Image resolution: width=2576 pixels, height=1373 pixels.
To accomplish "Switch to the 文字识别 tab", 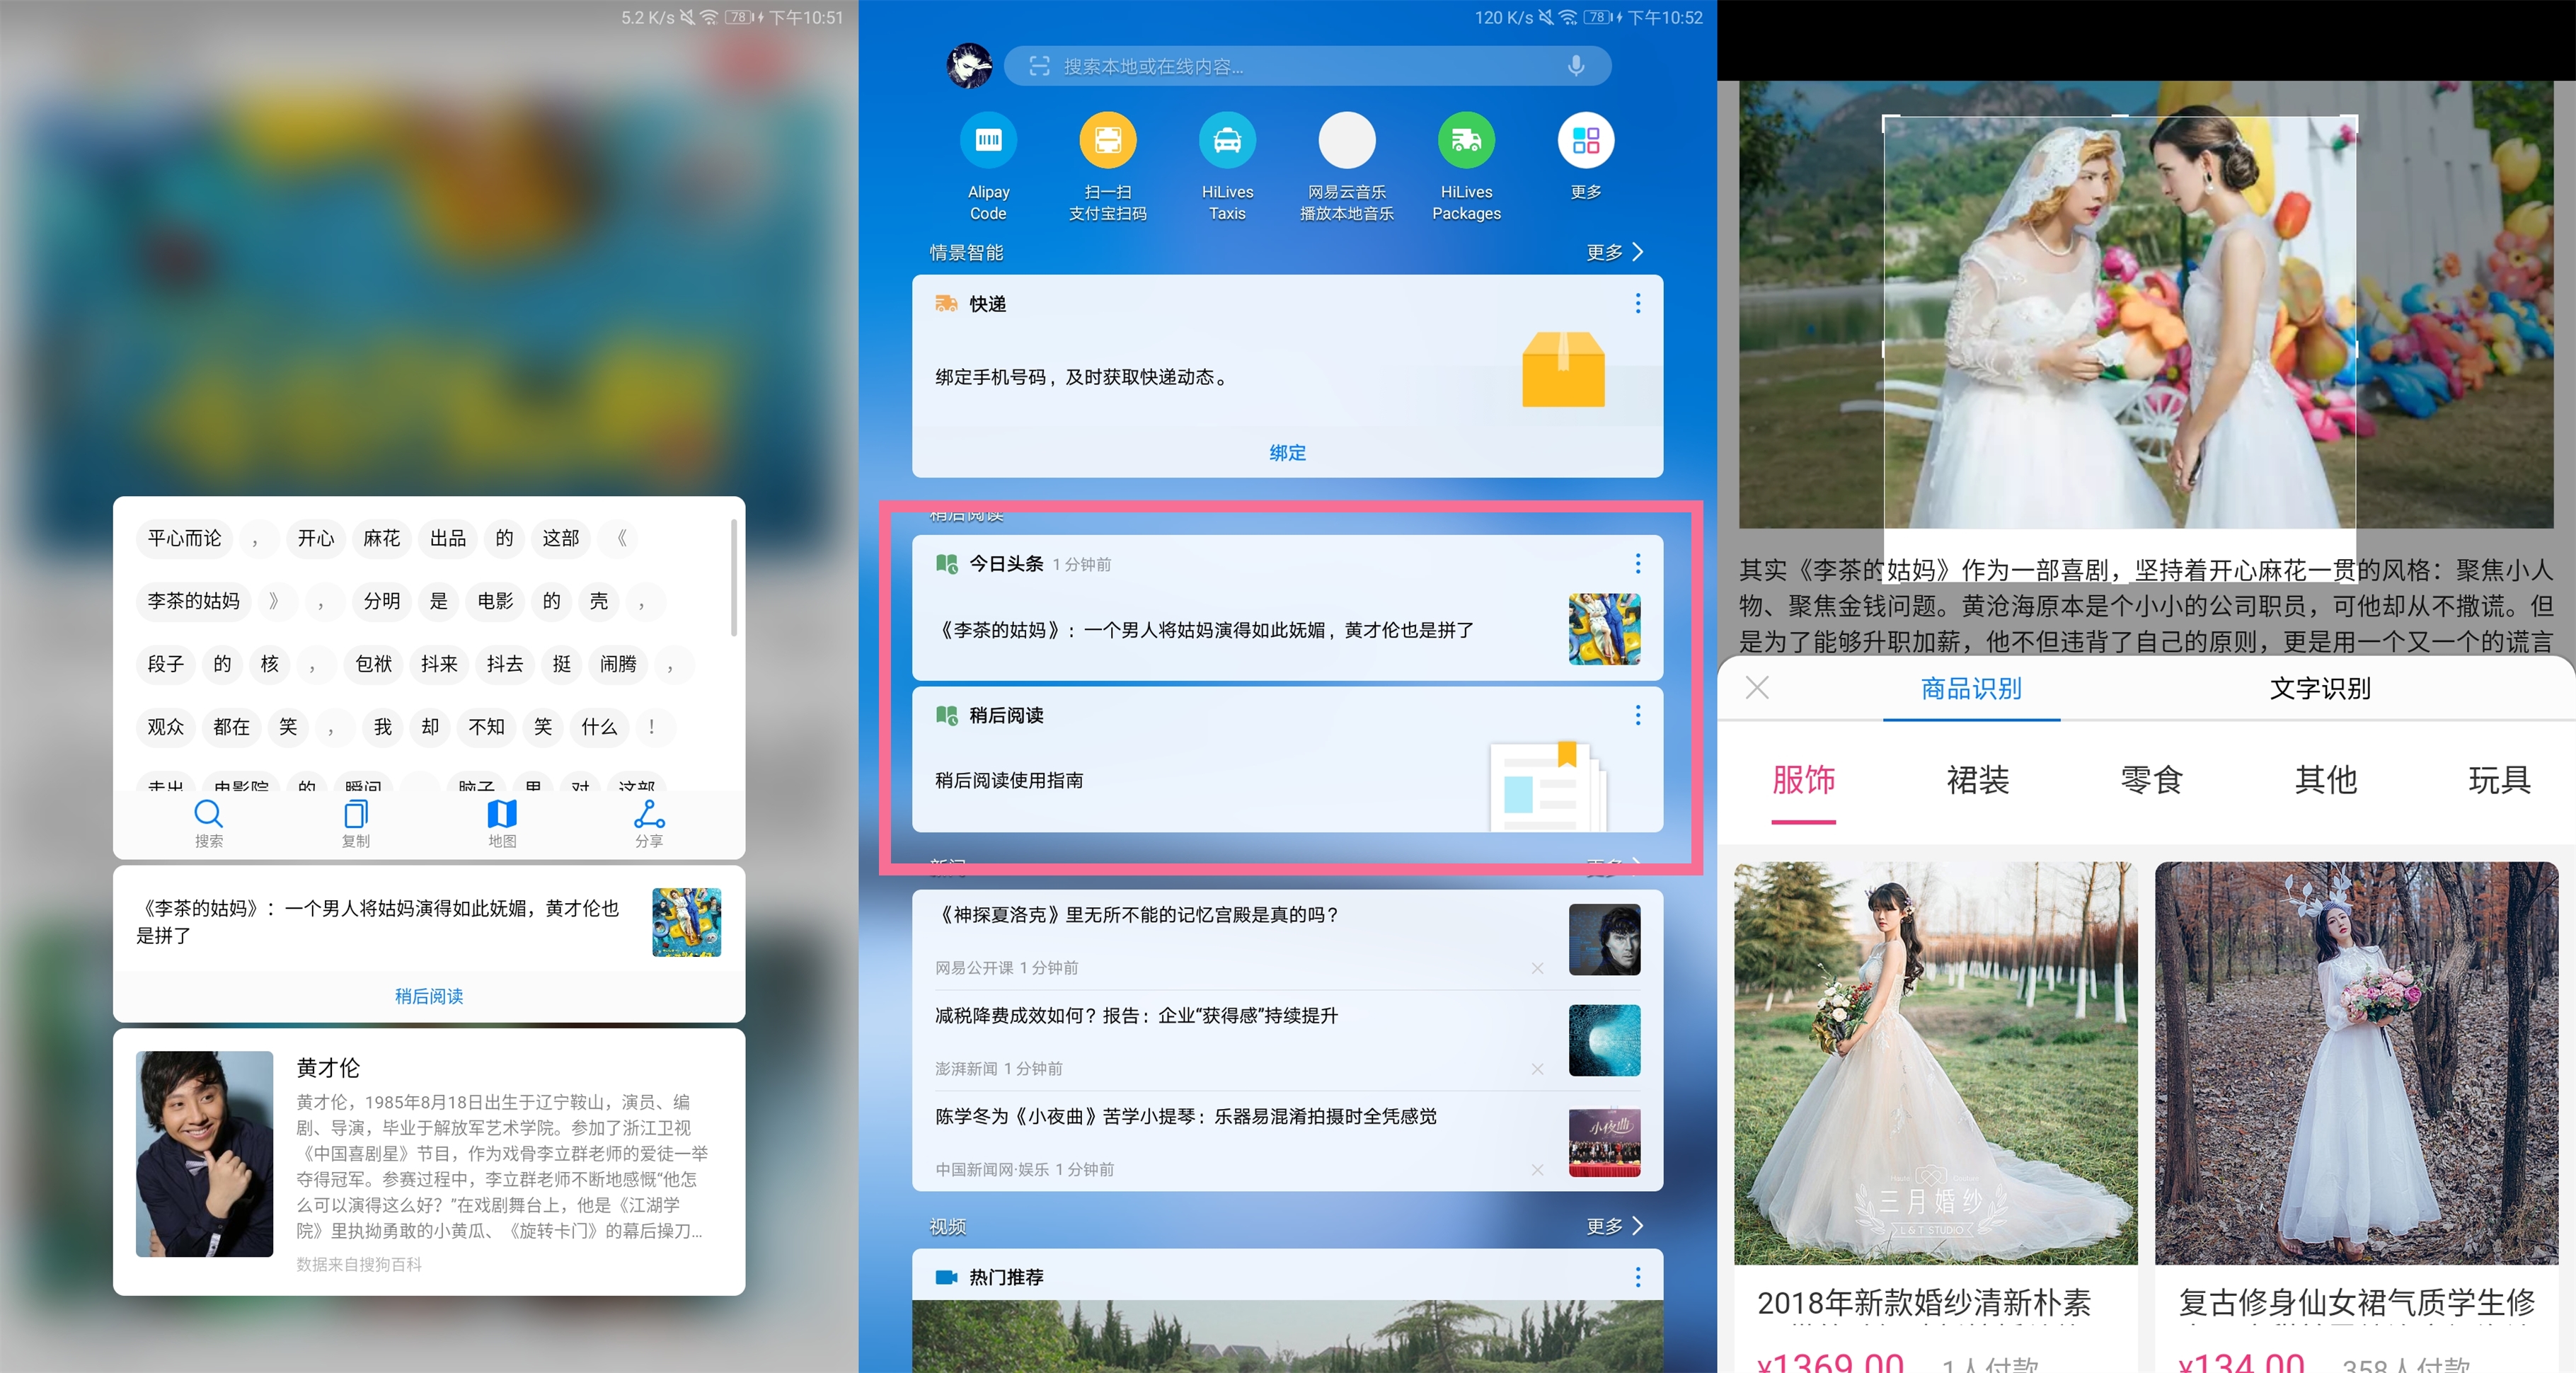I will [2320, 689].
